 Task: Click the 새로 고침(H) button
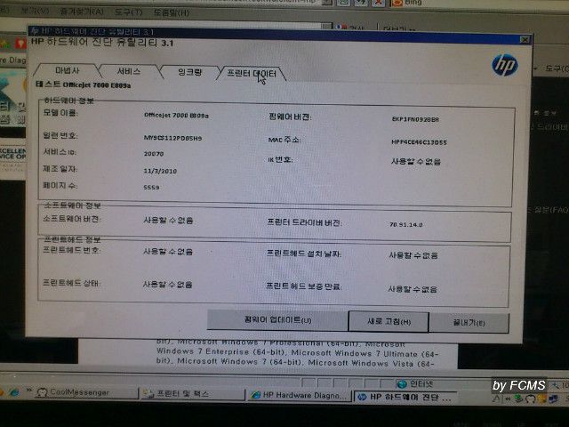tap(389, 322)
